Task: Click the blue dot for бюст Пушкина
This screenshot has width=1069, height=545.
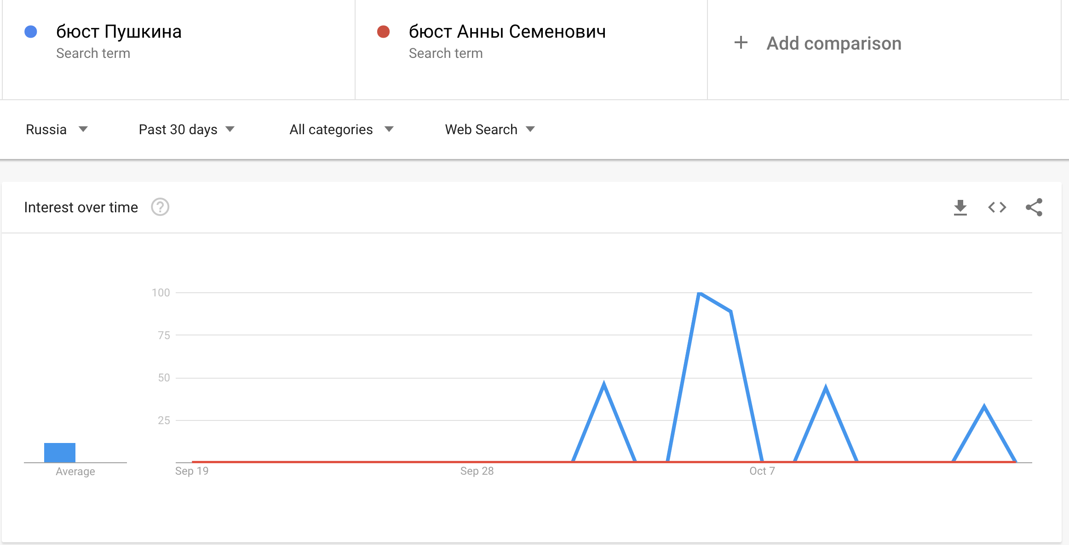Action: click(31, 32)
